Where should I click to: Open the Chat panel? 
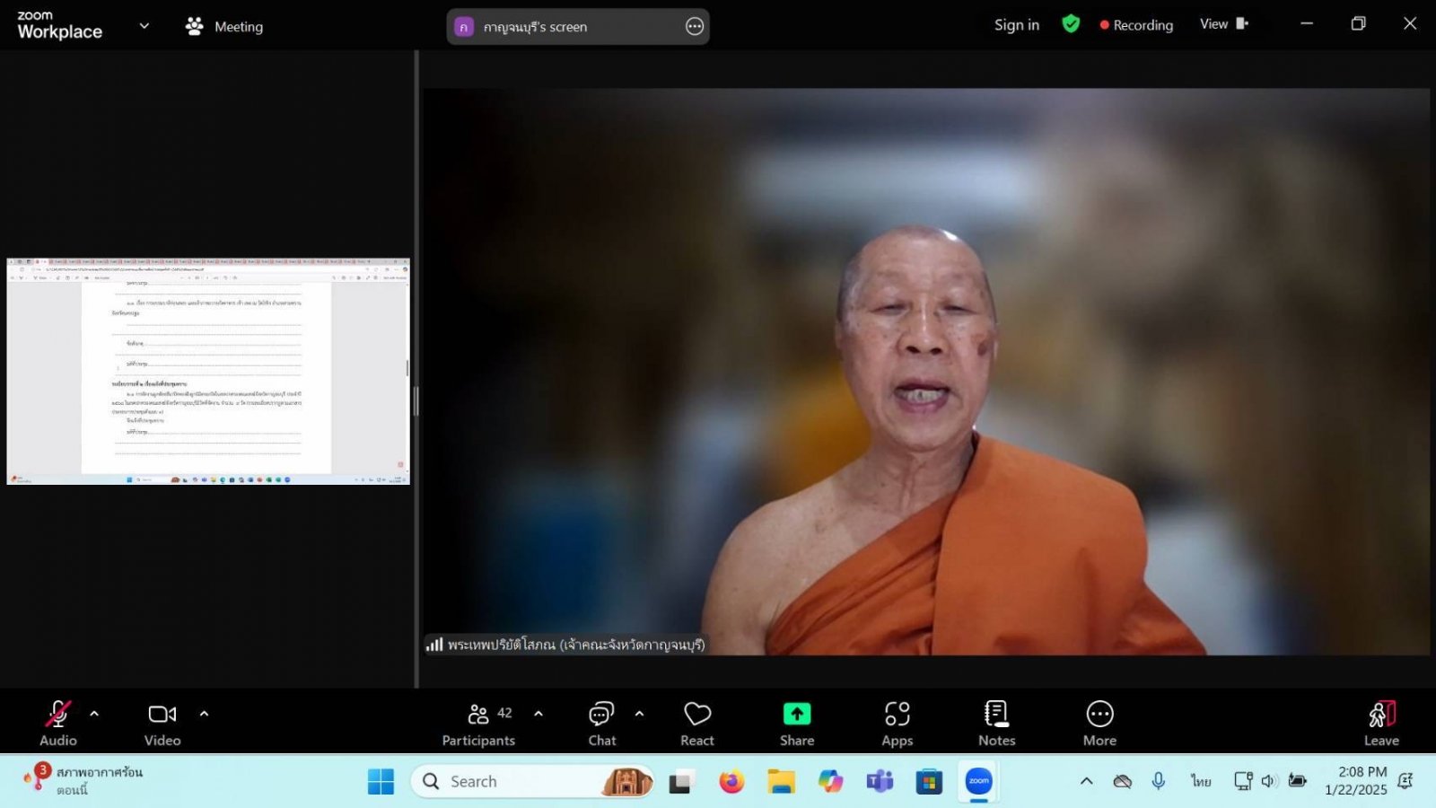(x=602, y=724)
